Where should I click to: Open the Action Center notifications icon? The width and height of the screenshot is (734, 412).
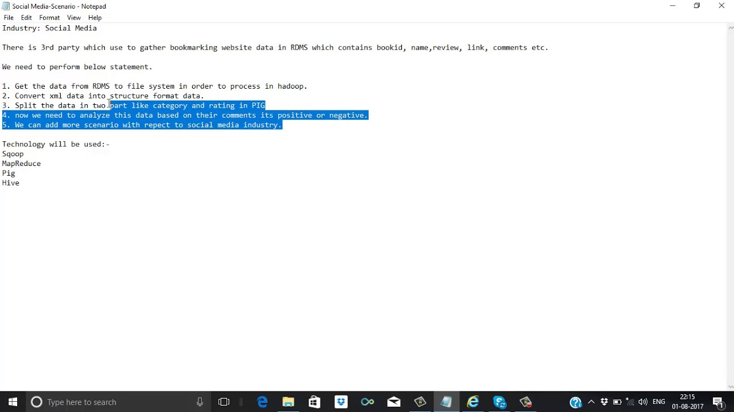(719, 402)
